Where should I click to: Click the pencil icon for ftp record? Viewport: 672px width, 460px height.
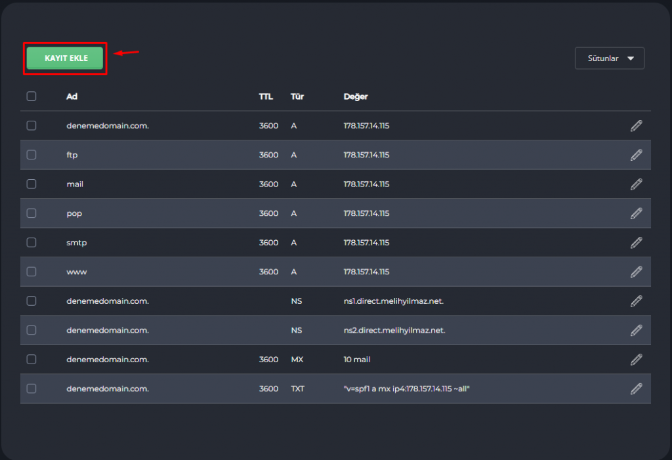click(x=636, y=155)
